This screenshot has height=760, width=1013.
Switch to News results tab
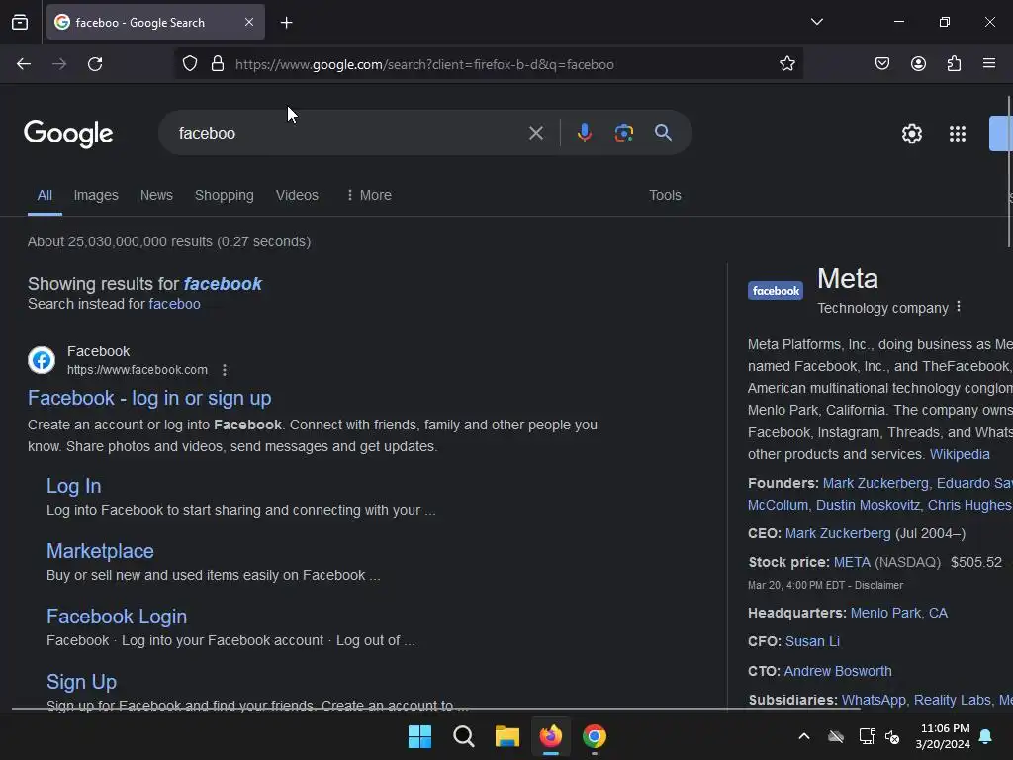156,195
